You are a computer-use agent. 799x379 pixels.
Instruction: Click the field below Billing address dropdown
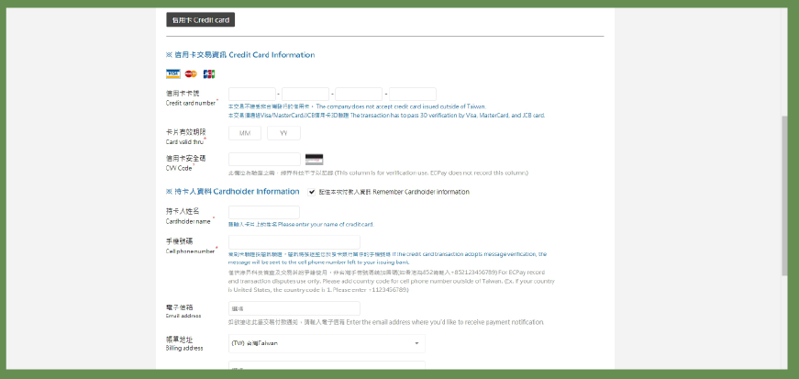(326, 369)
